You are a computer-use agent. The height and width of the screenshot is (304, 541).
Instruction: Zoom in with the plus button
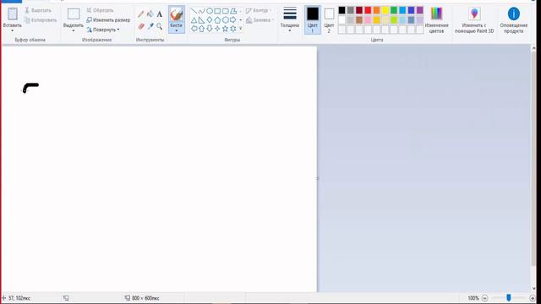(533, 298)
